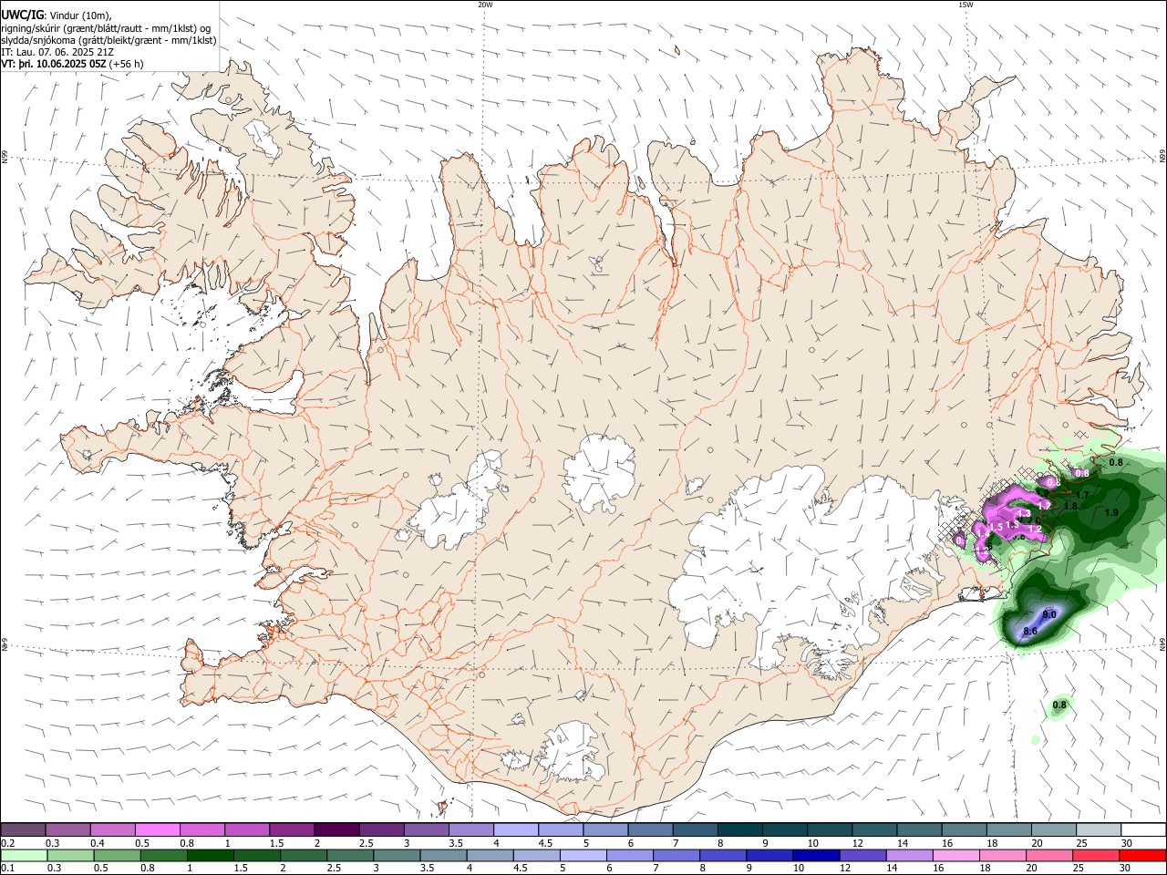Pick the crimson swatch at rain scale 25
This screenshot has width=1167, height=875.
click(1095, 856)
